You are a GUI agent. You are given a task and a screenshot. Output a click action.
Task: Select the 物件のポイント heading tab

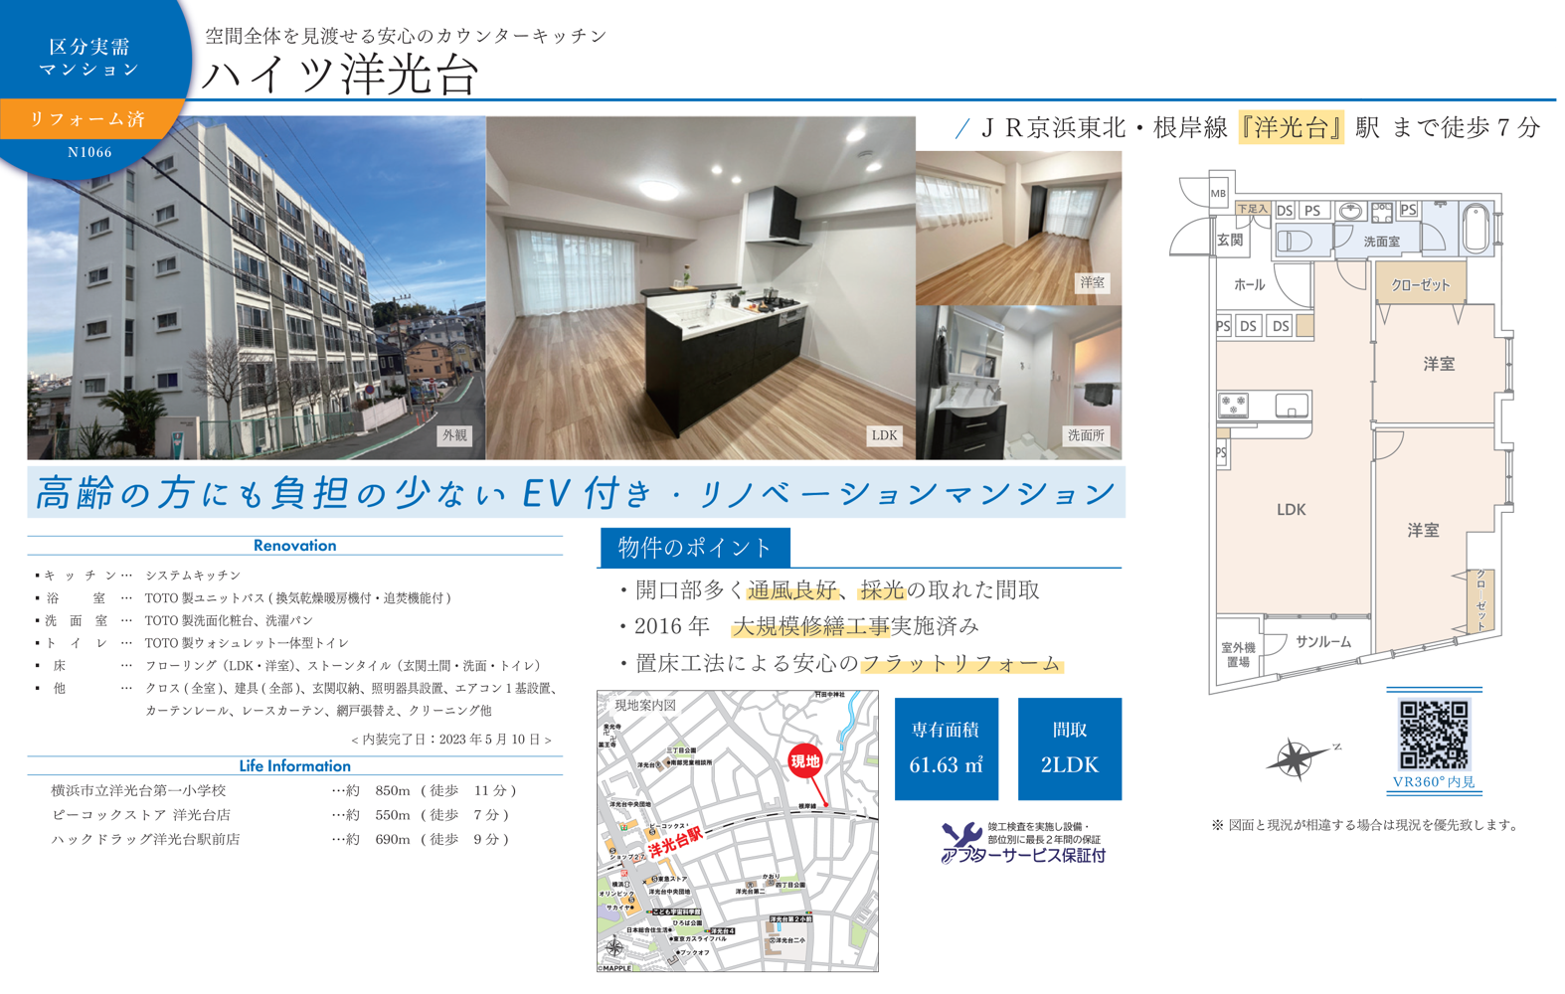[x=694, y=548]
